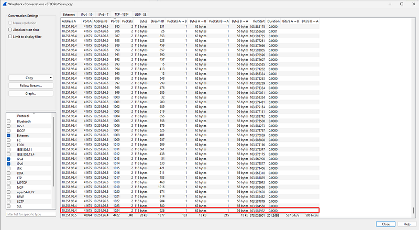Sort table by Duration column header

[x=273, y=21]
